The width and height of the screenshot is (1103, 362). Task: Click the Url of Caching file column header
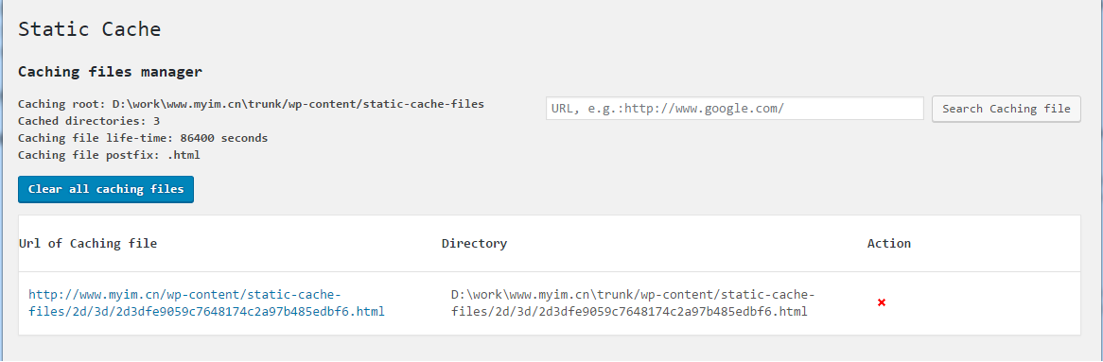[x=88, y=243]
